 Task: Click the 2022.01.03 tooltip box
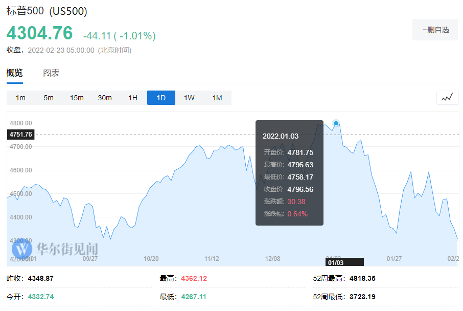coord(289,173)
